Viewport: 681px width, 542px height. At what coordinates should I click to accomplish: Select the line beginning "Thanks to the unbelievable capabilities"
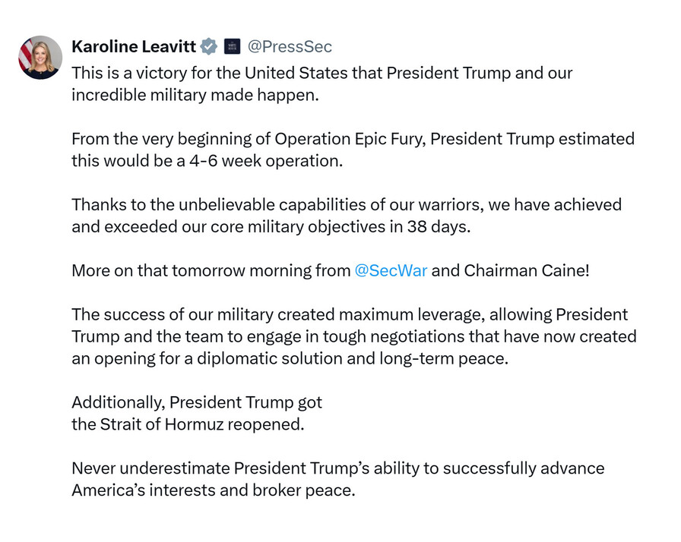pyautogui.click(x=346, y=205)
